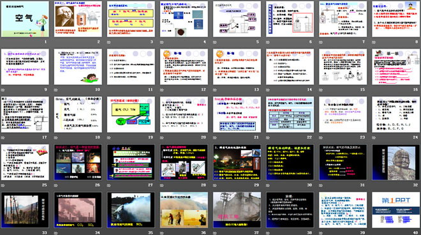Click the animation star icon under slide 3

(108, 42)
